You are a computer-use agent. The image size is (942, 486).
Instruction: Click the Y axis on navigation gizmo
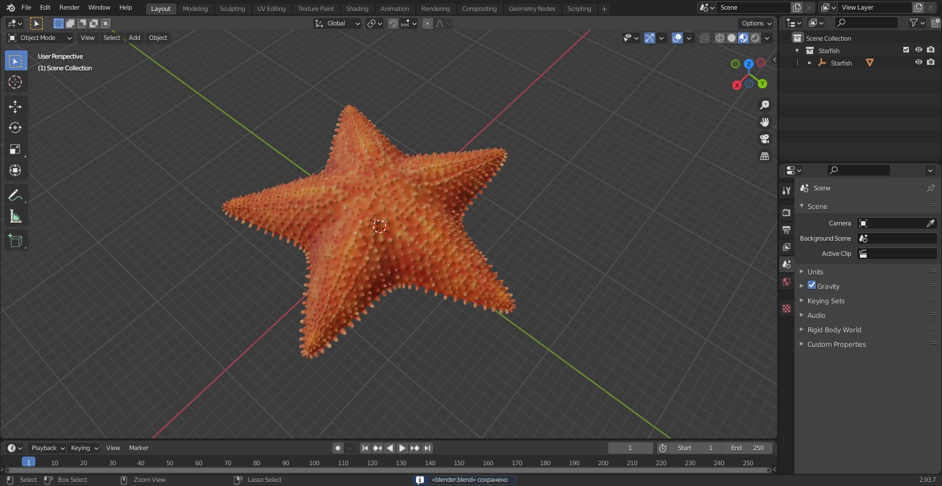pos(762,83)
